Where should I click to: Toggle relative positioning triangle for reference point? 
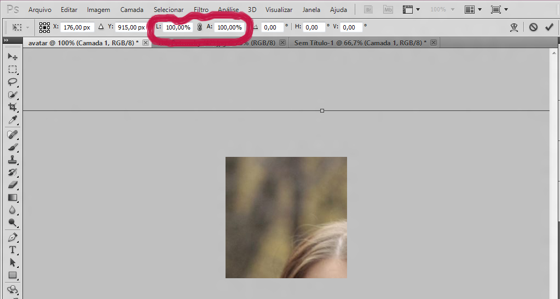click(x=101, y=27)
